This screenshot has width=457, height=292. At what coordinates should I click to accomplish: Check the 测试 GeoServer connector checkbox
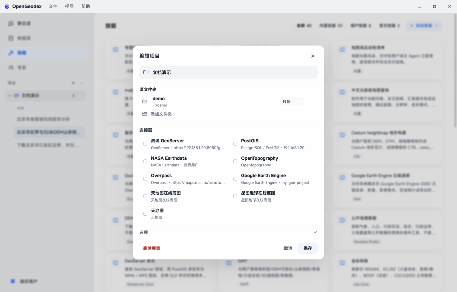point(145,144)
